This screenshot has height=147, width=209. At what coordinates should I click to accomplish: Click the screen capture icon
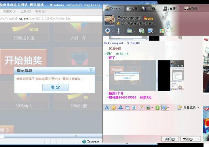tap(164, 107)
